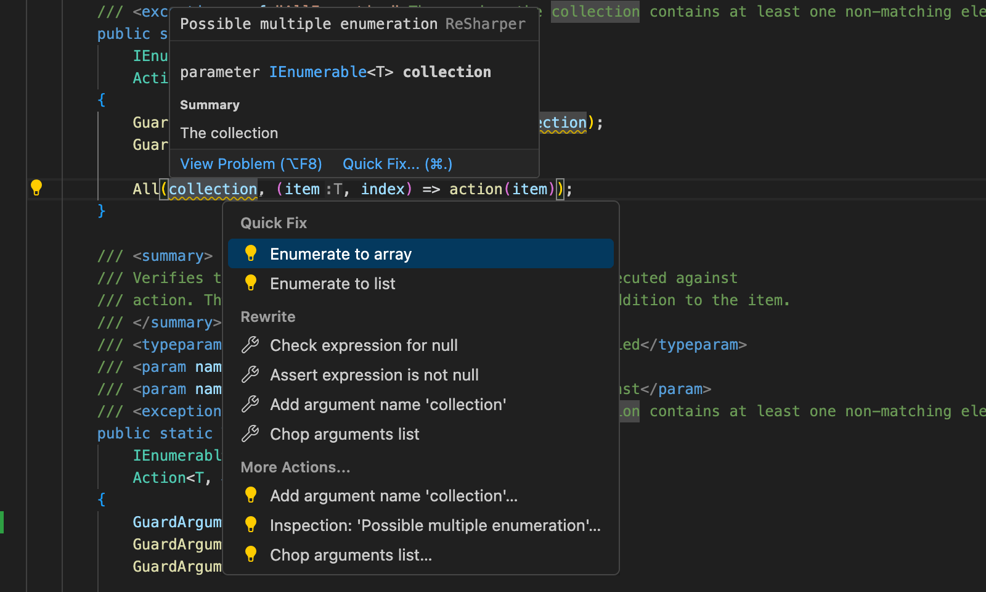Click lightbulb icon beside Enumerate to list
The image size is (986, 592).
pyautogui.click(x=251, y=284)
